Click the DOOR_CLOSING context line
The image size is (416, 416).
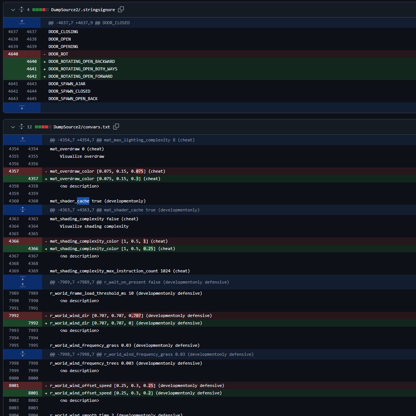point(63,32)
